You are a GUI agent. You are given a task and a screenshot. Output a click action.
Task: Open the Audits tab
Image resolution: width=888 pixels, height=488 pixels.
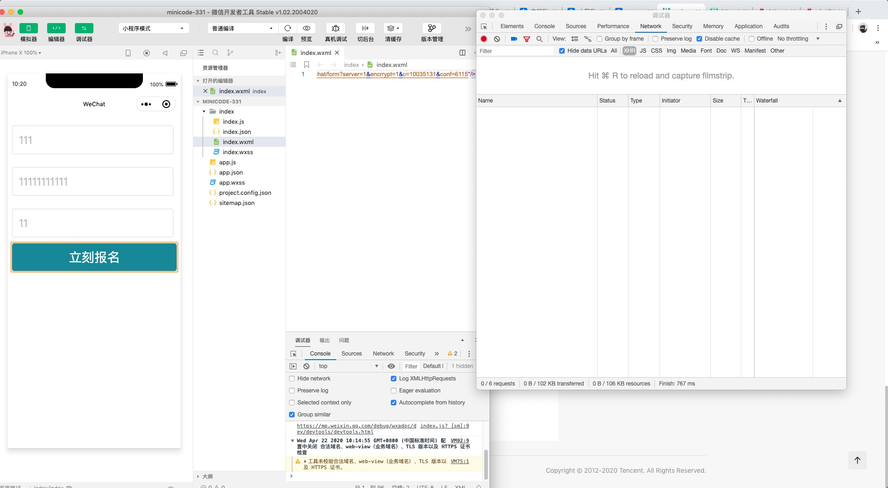[x=781, y=26]
